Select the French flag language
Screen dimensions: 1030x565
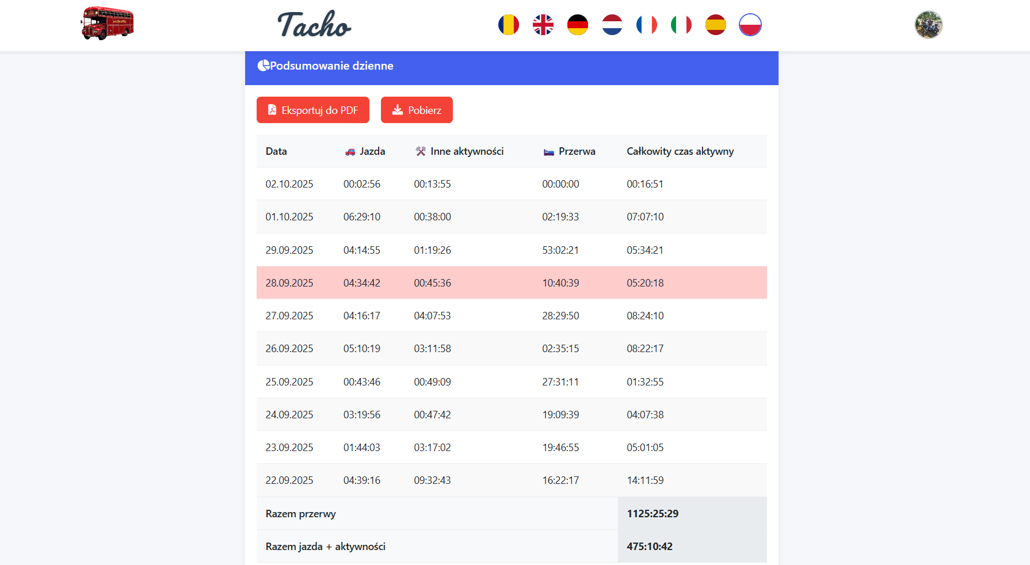647,25
